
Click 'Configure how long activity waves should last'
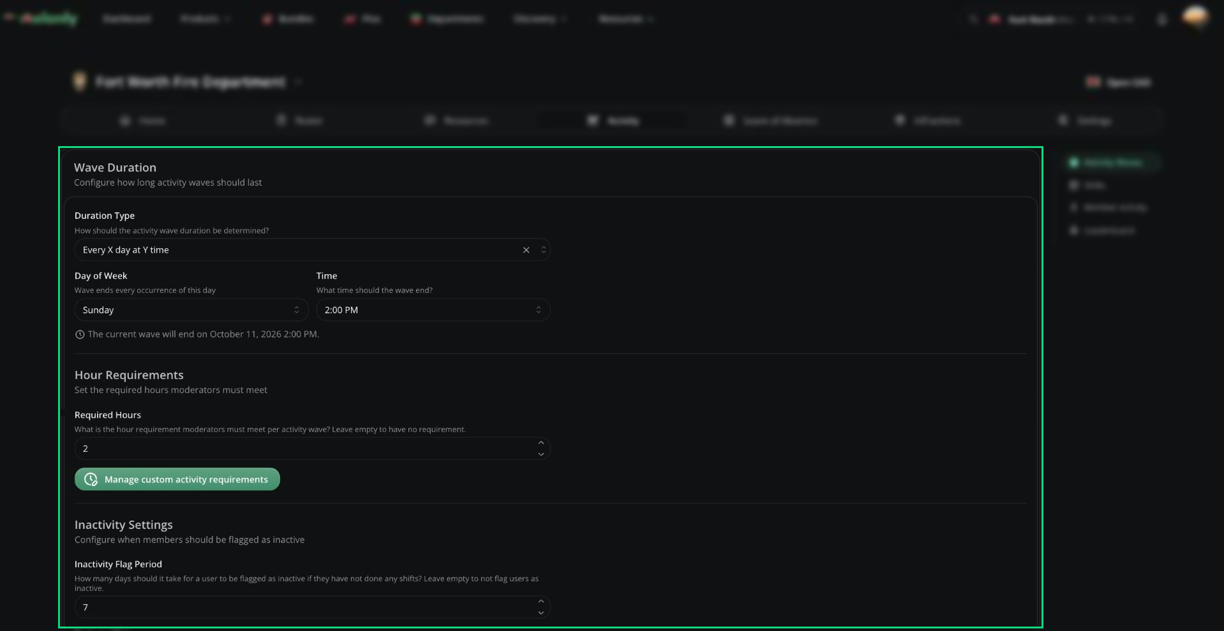[x=168, y=182]
